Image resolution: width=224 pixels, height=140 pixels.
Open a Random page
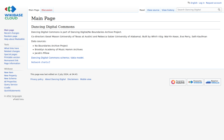pyautogui.click(x=10, y=36)
